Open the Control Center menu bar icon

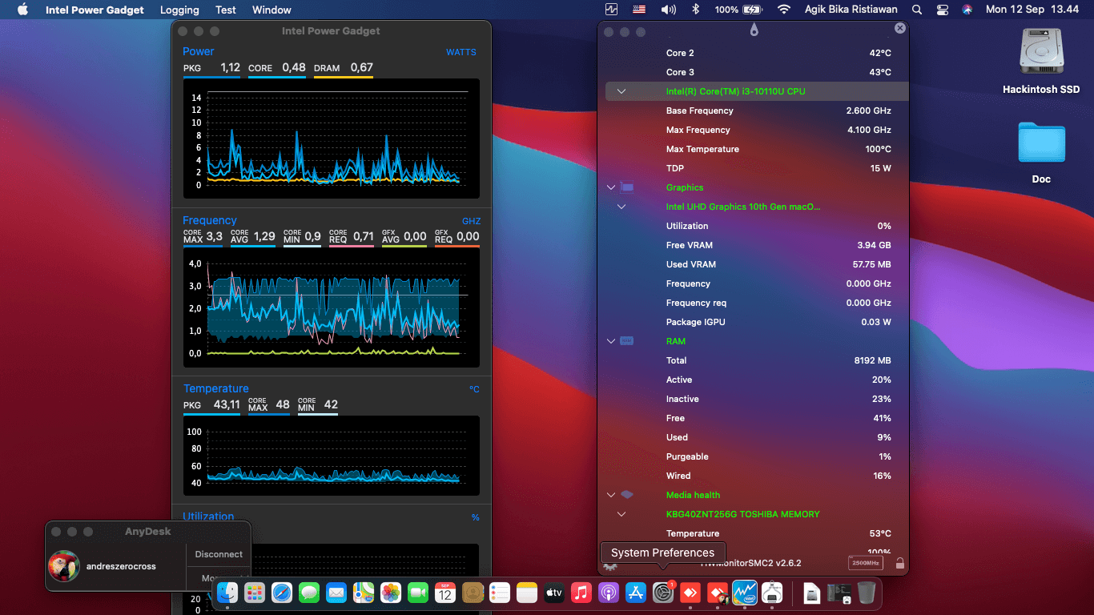tap(942, 10)
